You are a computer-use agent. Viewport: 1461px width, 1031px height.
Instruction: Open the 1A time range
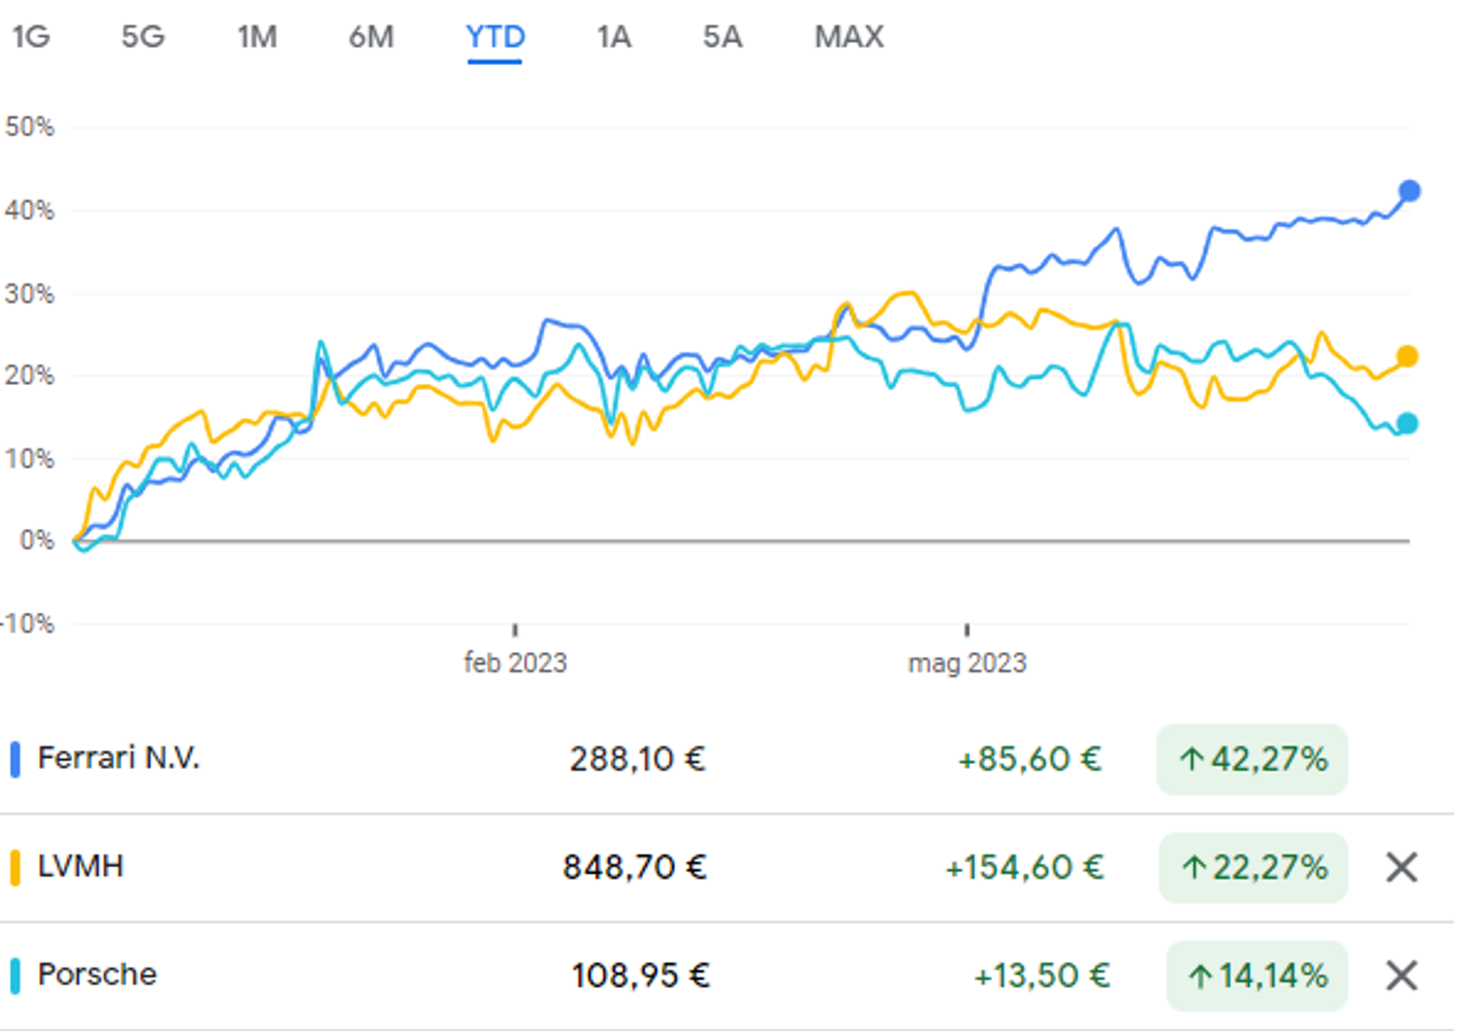coord(614,37)
